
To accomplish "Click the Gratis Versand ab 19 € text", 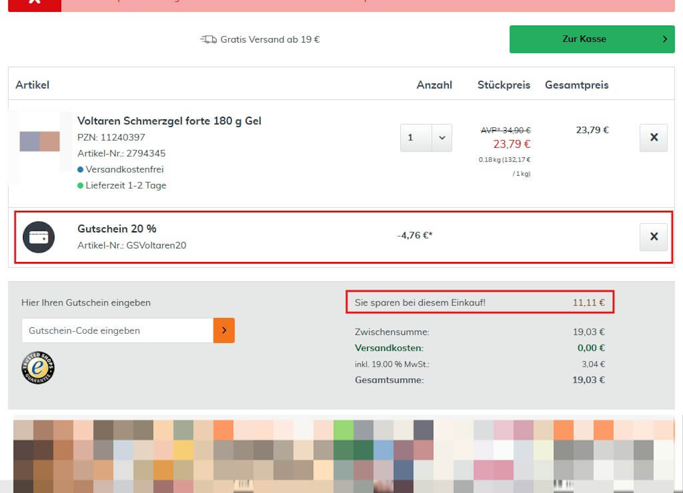I will click(x=270, y=39).
